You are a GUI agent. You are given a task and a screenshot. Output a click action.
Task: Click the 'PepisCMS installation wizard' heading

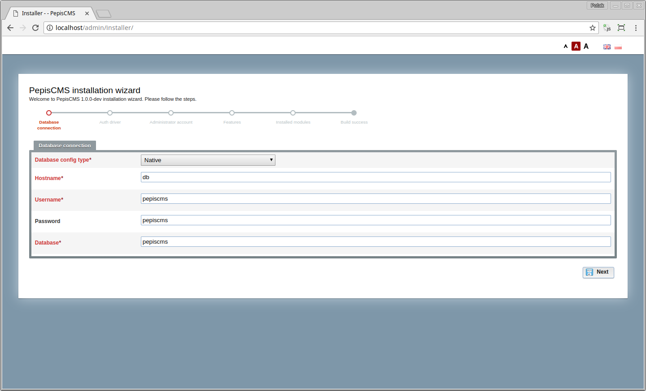tap(85, 90)
